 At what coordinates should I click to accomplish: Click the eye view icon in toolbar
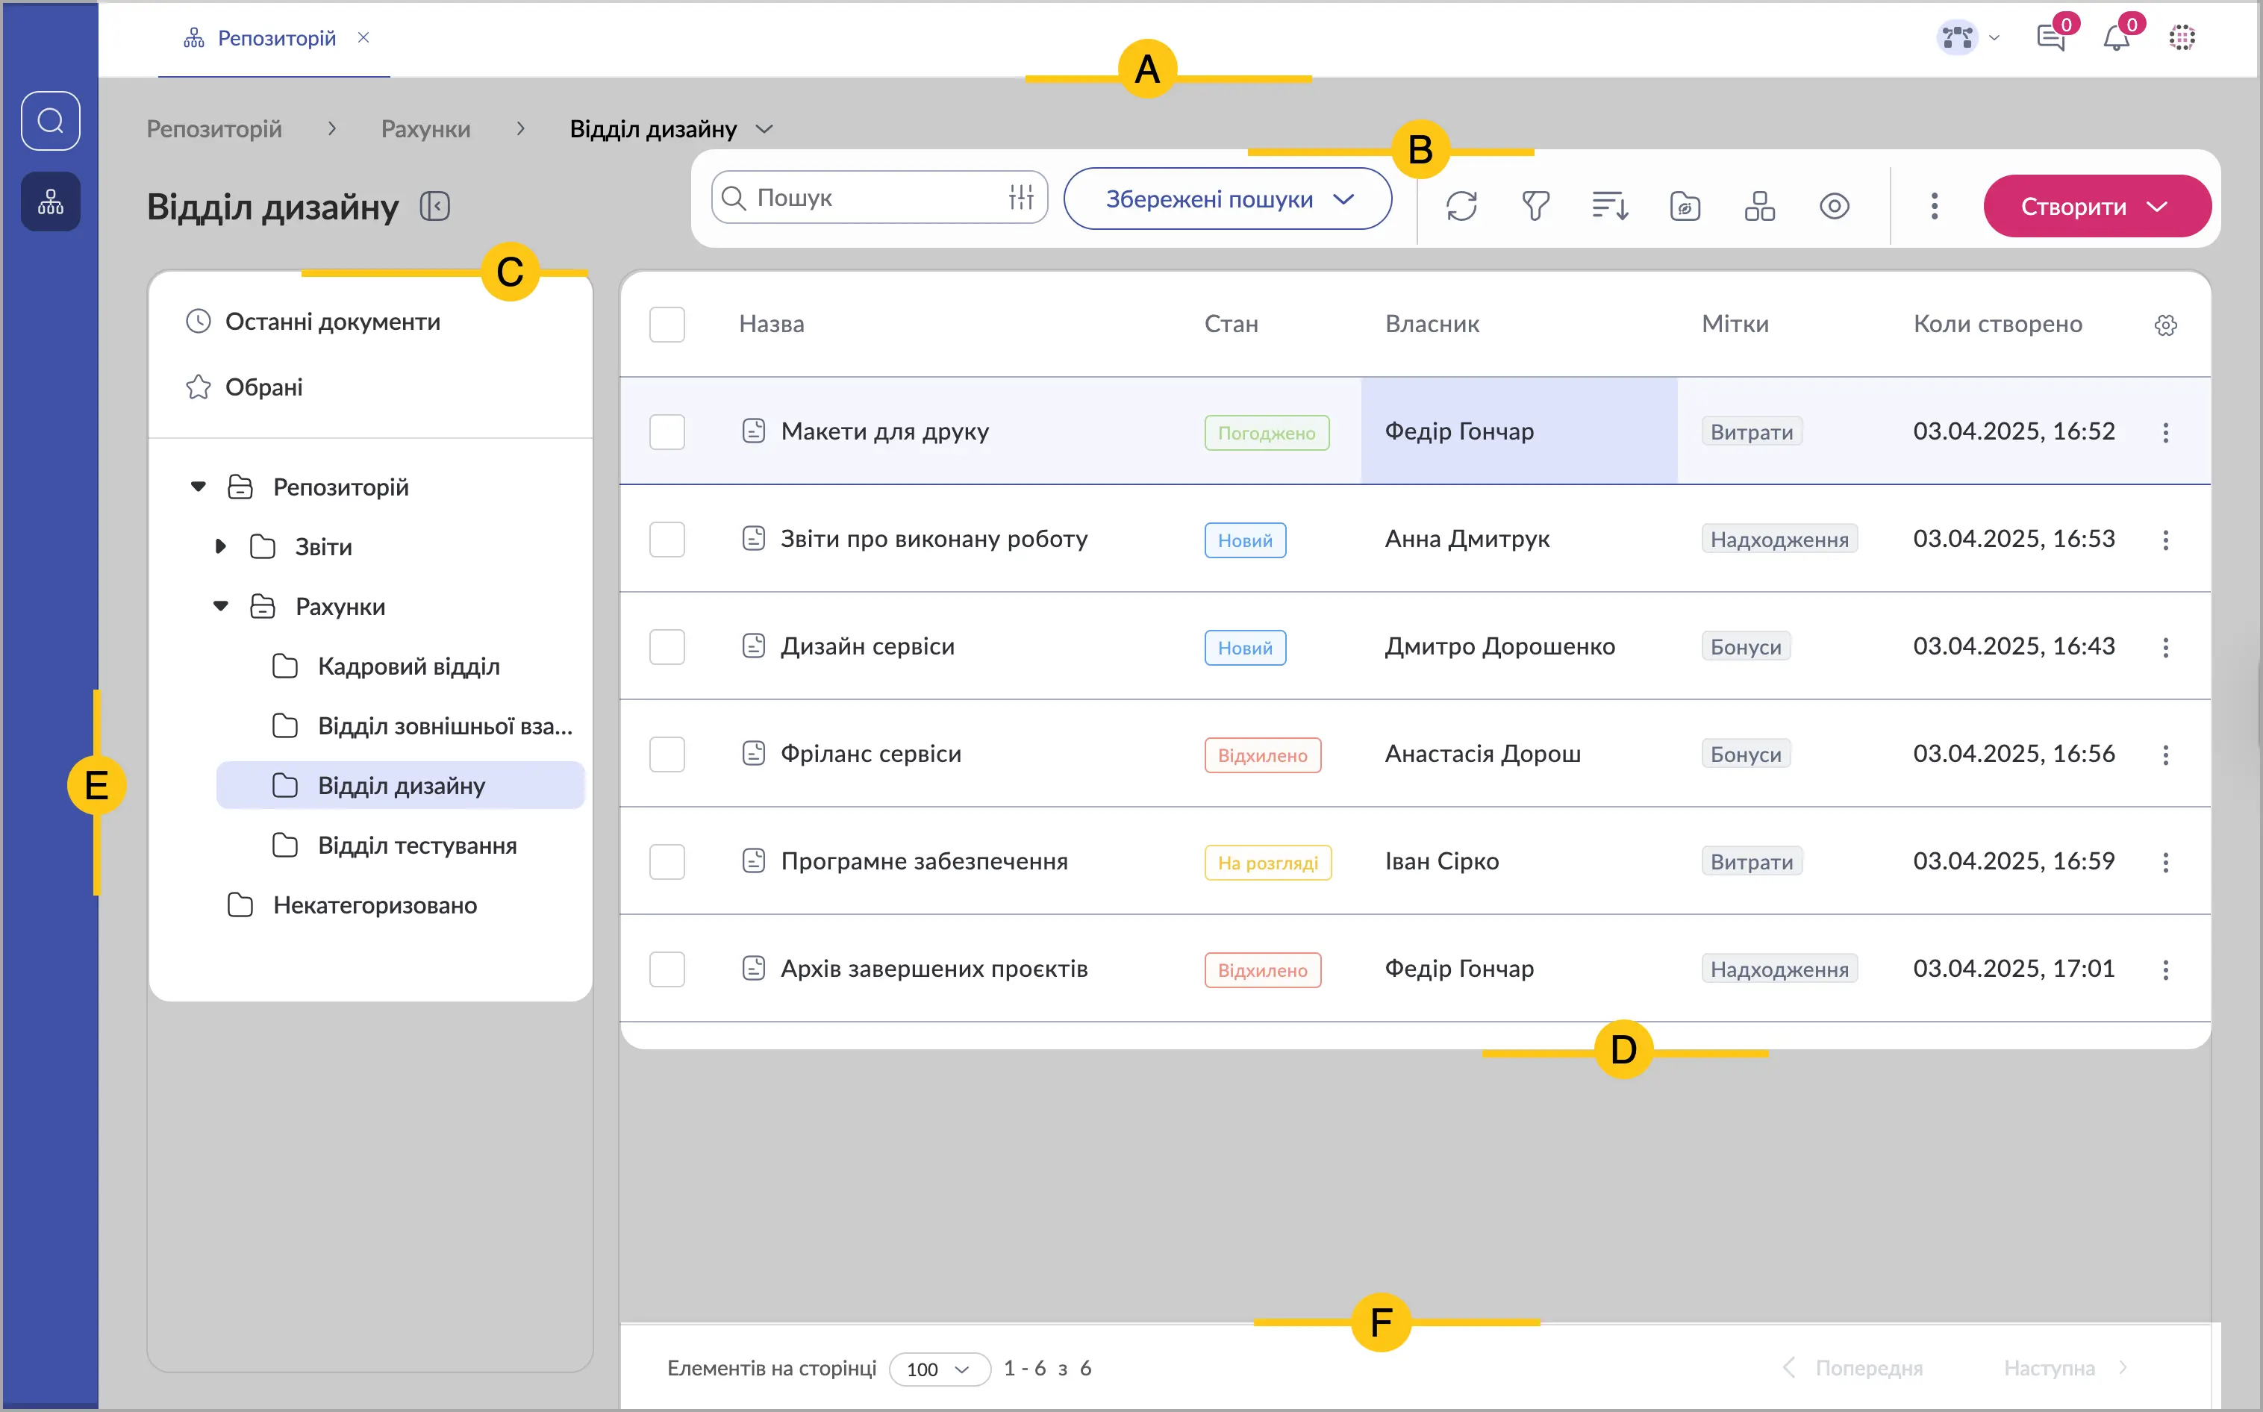pos(1835,205)
